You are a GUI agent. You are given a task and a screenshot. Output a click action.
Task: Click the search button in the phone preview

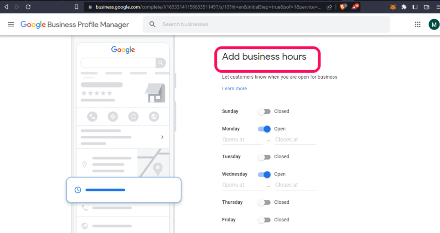(x=161, y=63)
